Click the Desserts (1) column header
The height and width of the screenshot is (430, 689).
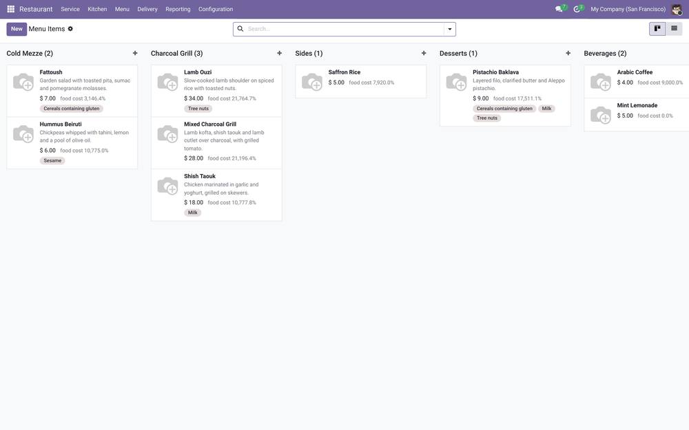click(x=458, y=53)
